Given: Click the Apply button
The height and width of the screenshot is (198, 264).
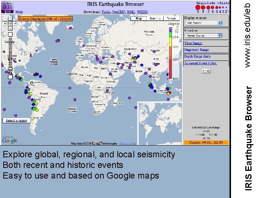Looking at the screenshot, I should (x=206, y=71).
